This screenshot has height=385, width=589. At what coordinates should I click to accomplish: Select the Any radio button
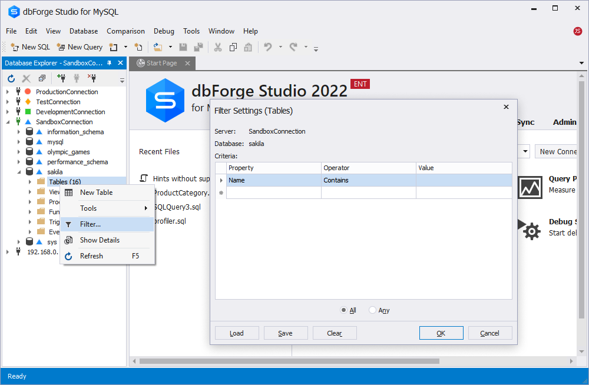pos(372,310)
